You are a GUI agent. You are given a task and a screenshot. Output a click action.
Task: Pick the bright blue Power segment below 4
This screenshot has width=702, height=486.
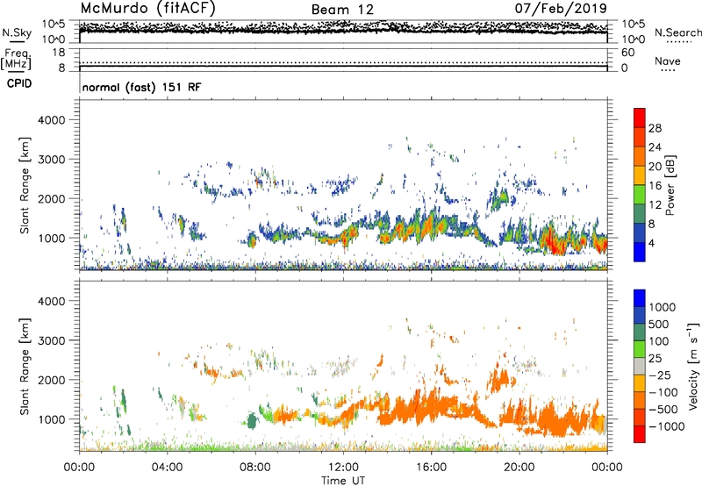640,252
